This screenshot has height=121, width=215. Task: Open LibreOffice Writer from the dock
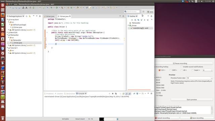3,20
